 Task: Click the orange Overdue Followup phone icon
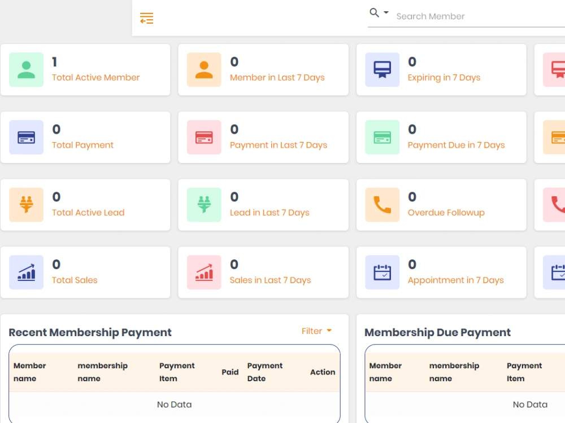tap(383, 205)
